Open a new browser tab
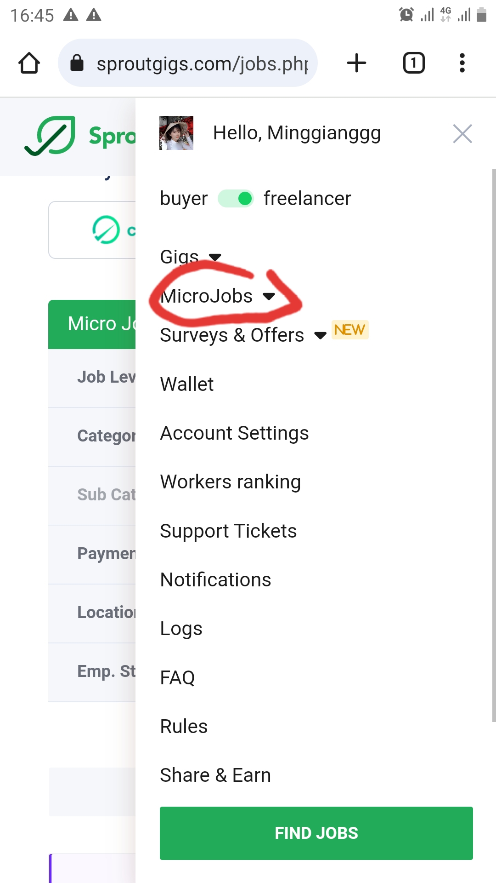 pos(356,63)
